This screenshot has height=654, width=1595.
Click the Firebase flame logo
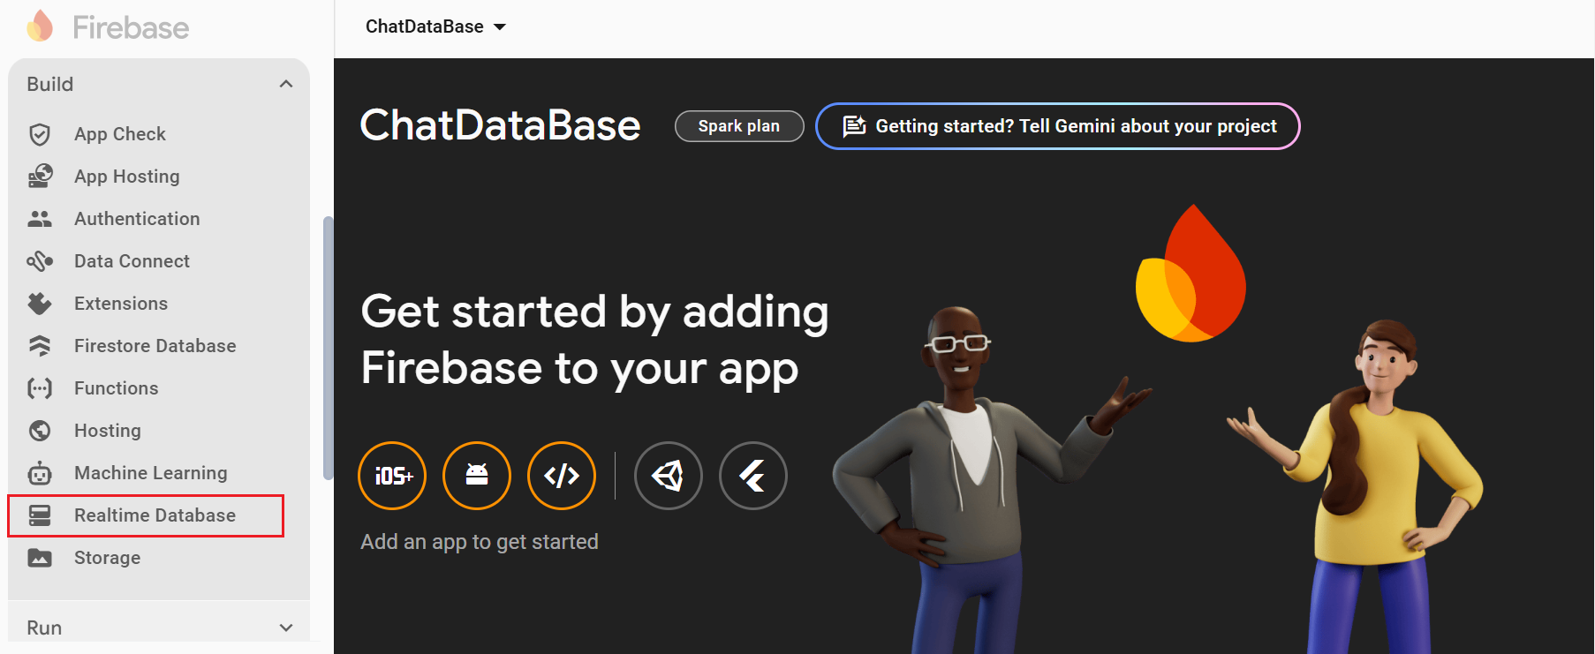point(40,26)
